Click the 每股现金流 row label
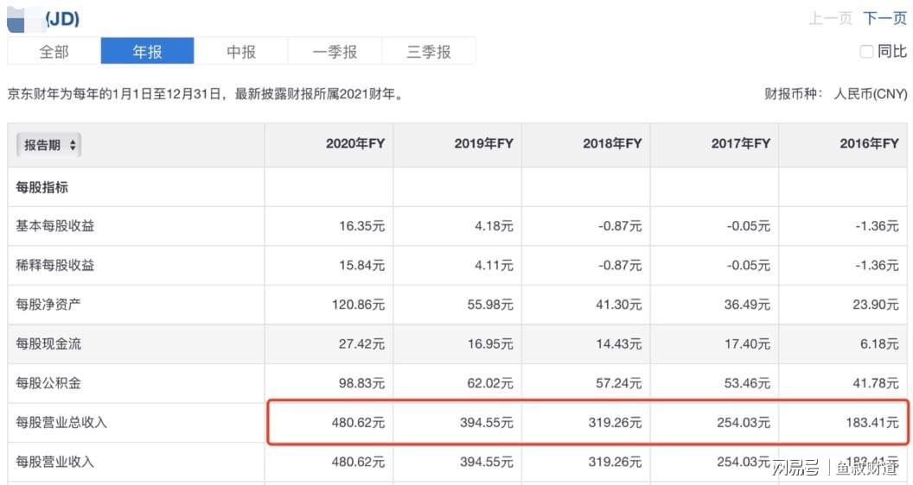 48,343
